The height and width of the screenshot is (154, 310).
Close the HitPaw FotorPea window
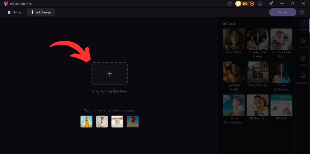(304, 4)
